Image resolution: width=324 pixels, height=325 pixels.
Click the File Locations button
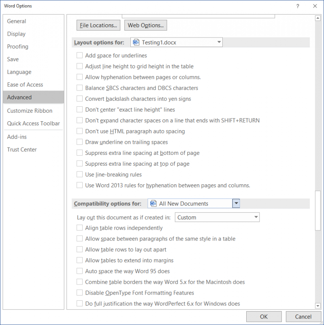coord(98,25)
